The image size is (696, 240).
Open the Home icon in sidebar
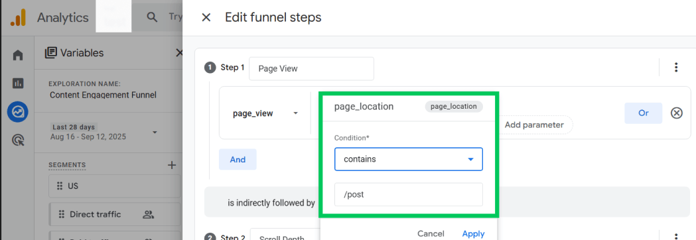pyautogui.click(x=18, y=56)
